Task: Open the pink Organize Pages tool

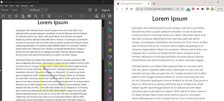Action: 110,37
